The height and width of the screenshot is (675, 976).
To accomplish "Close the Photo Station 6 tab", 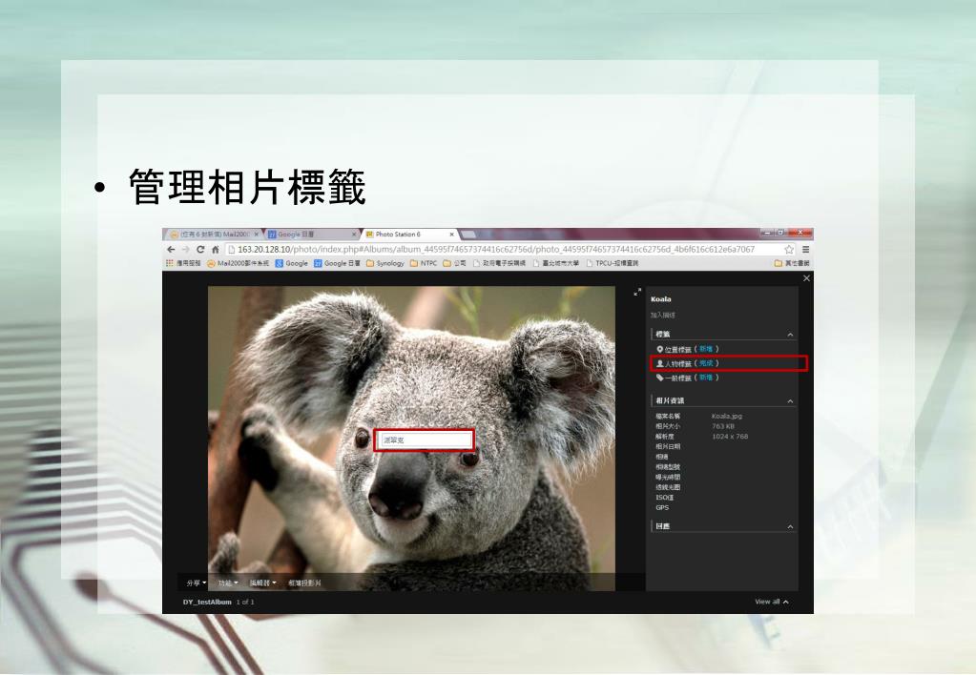I will pyautogui.click(x=452, y=235).
